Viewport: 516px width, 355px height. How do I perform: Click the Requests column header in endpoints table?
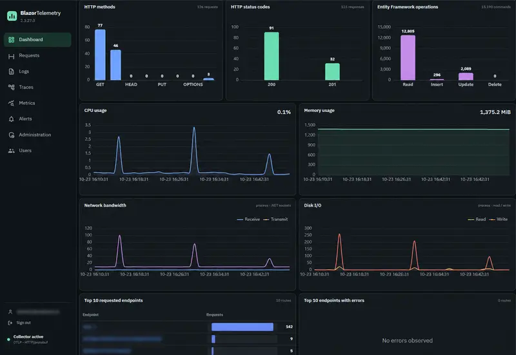(x=215, y=314)
